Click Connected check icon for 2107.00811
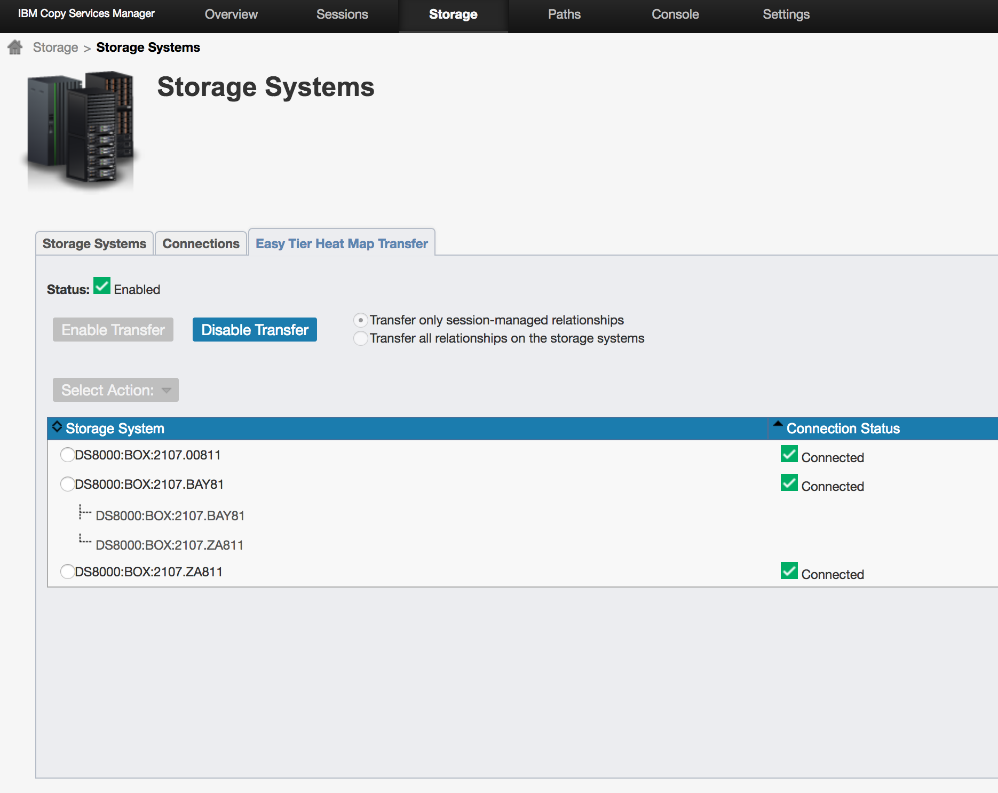This screenshot has width=998, height=793. point(789,454)
